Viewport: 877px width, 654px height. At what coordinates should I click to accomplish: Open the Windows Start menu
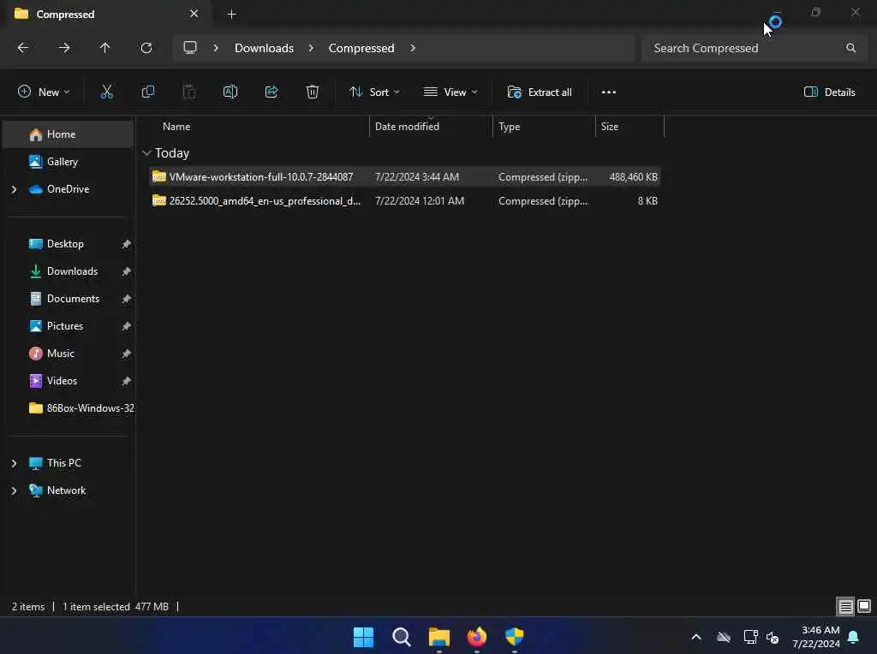(363, 637)
